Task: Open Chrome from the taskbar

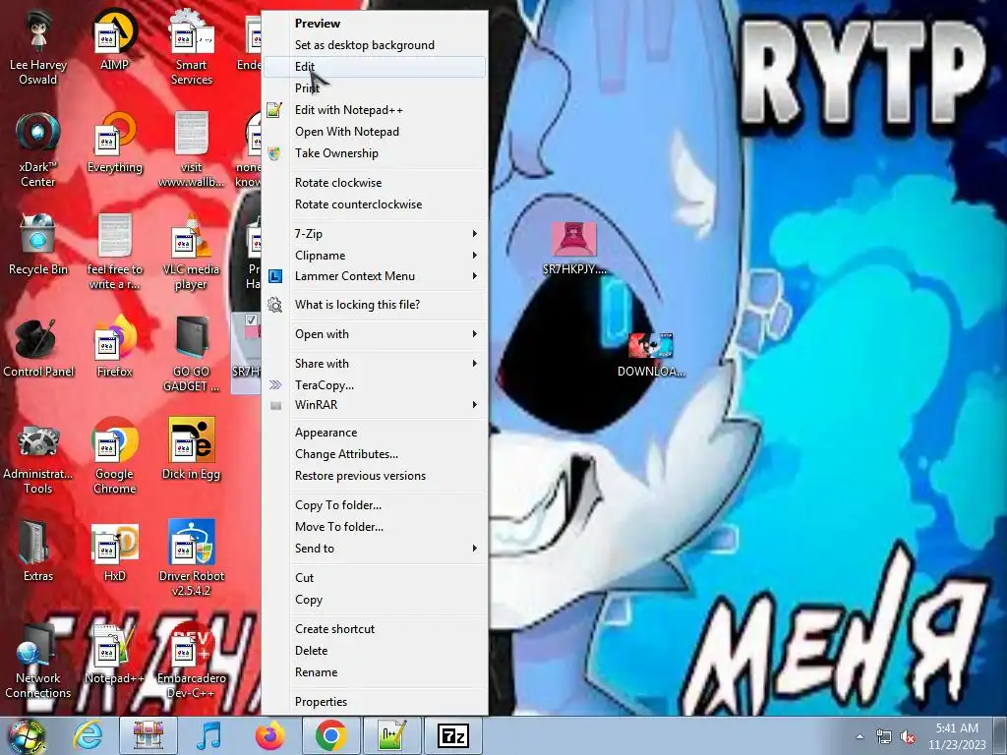Action: (x=330, y=735)
